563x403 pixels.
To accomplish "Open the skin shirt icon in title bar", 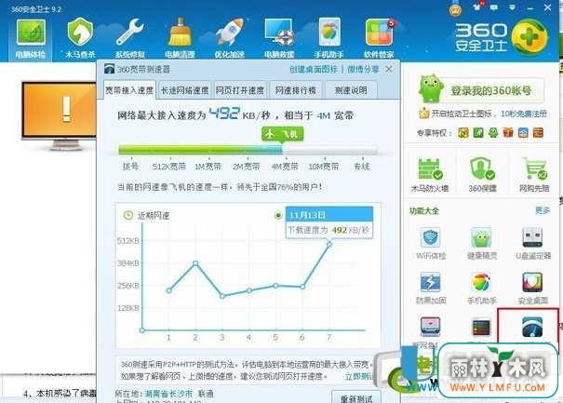I will click(x=477, y=7).
